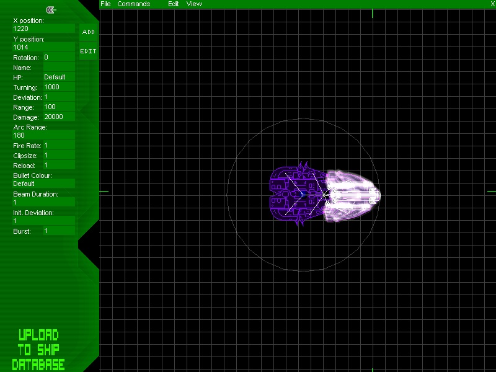The height and width of the screenshot is (372, 496).
Task: Open the File menu
Action: pyautogui.click(x=105, y=4)
